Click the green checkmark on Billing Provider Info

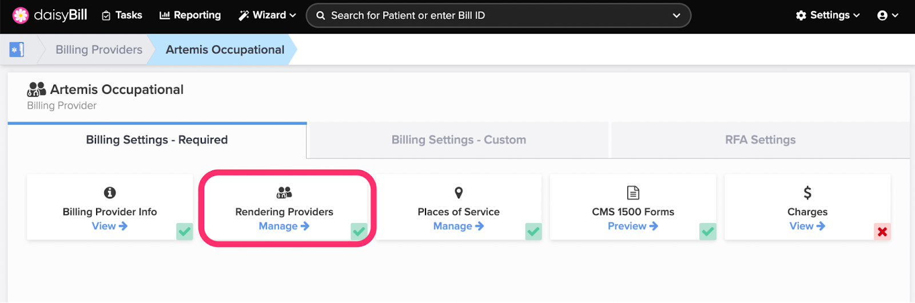click(185, 232)
